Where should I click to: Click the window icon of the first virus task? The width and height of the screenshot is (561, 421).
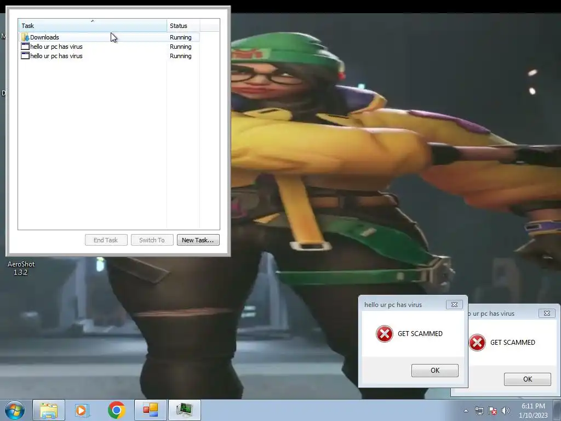(x=25, y=47)
